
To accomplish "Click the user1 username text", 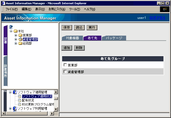I will pos(141,18).
